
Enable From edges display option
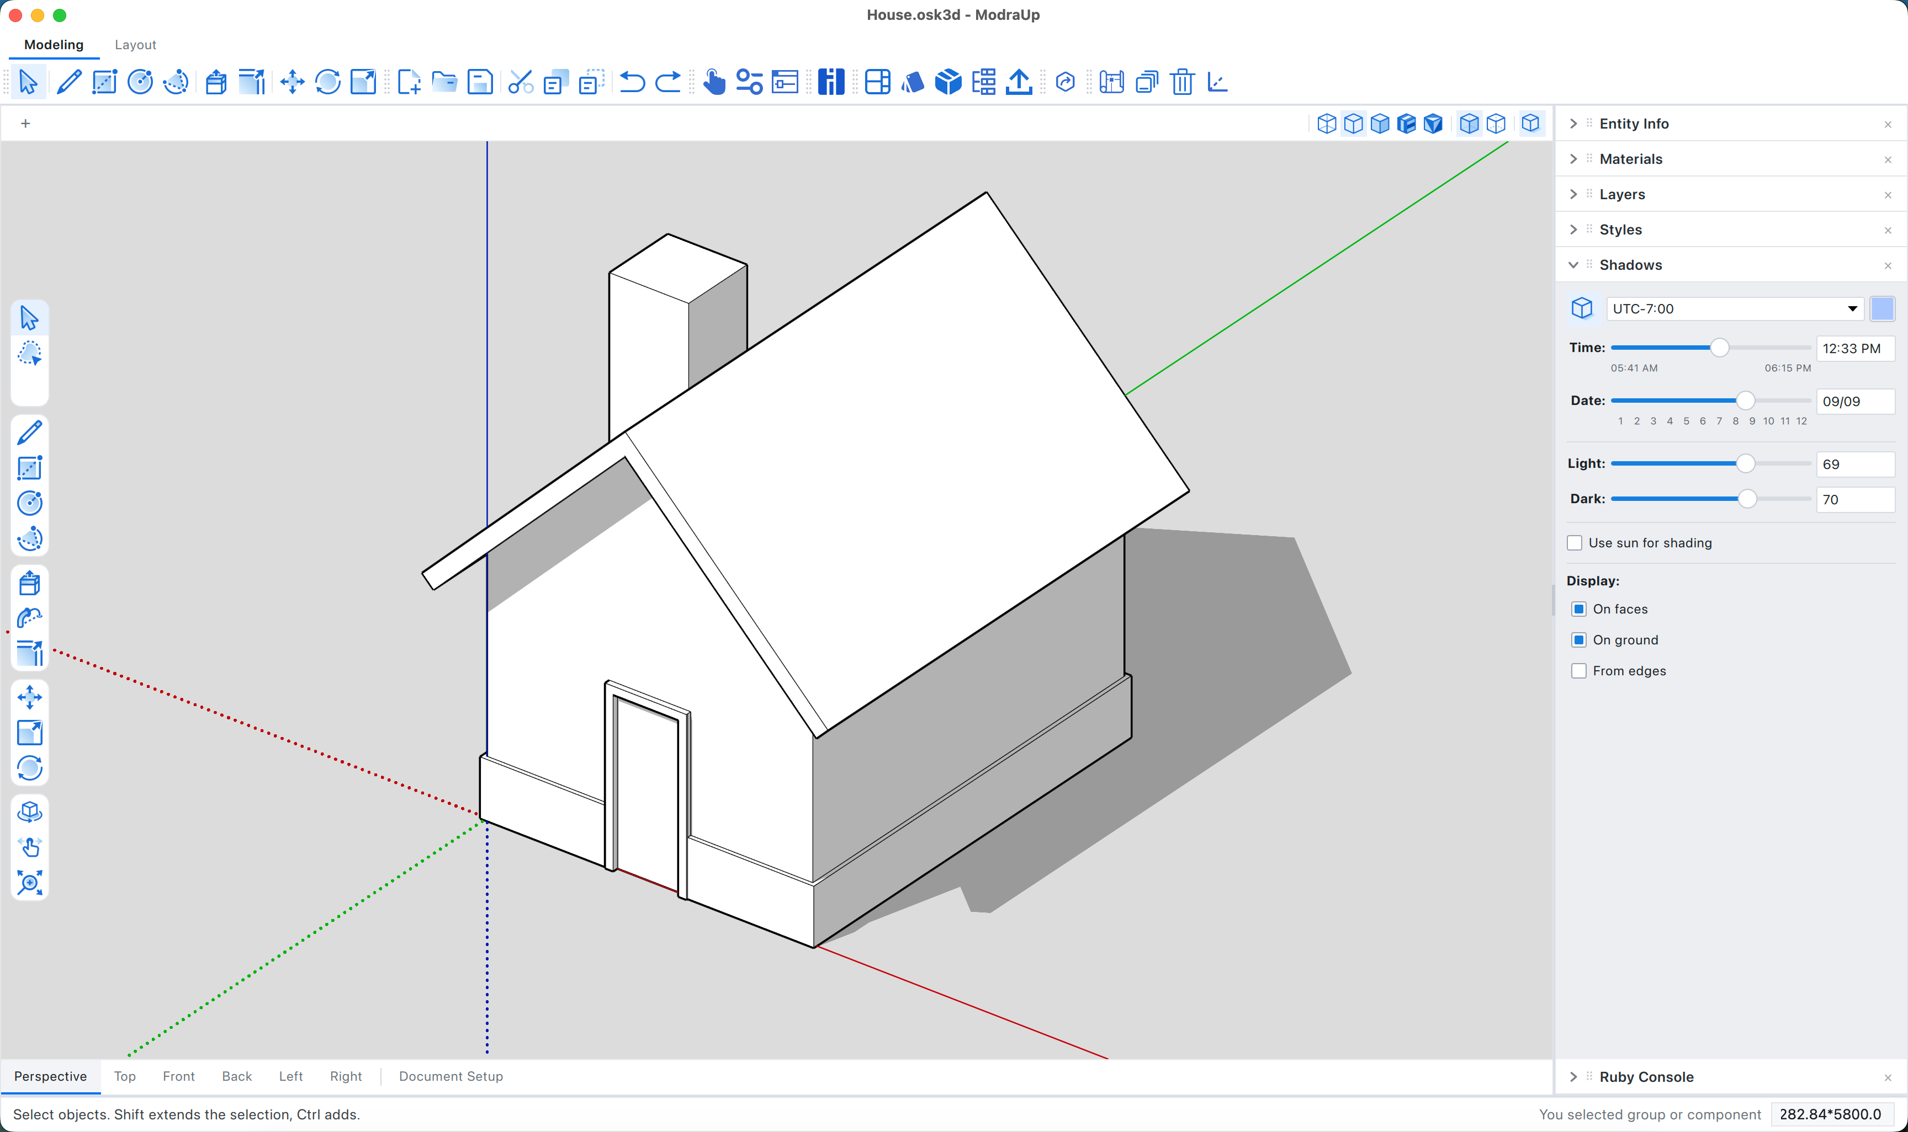tap(1579, 671)
